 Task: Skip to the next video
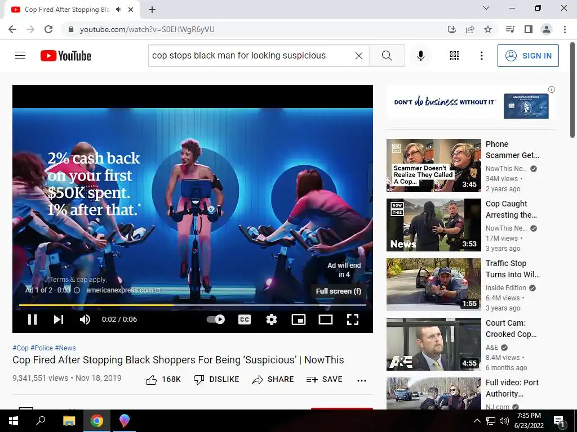tap(59, 319)
